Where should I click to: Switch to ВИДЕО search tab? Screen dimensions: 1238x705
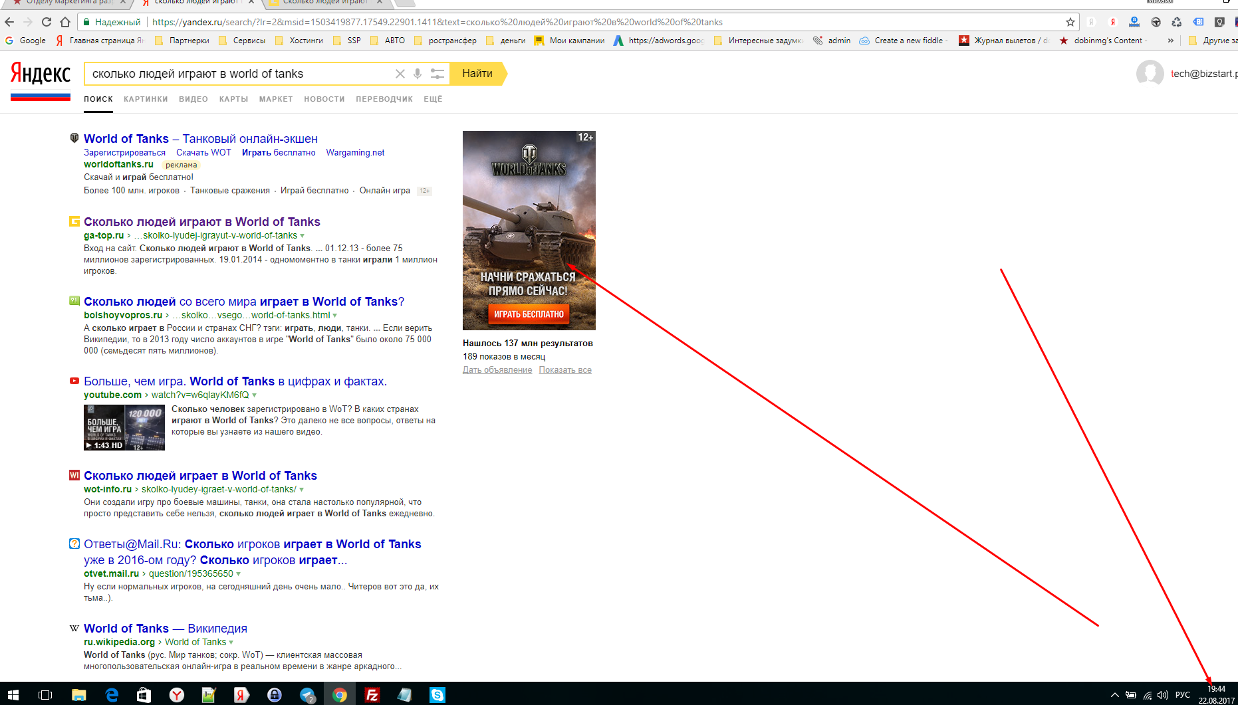coord(193,99)
